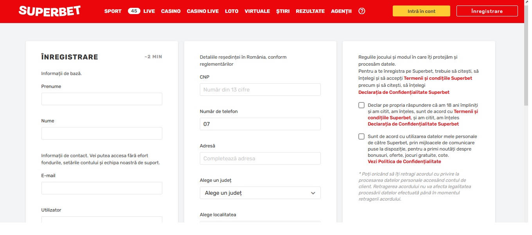Navigate to CASINO LIVE
The width and height of the screenshot is (532, 235).
point(203,11)
